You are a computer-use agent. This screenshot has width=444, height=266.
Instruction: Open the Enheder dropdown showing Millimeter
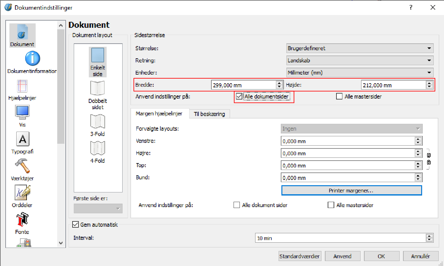click(360, 73)
